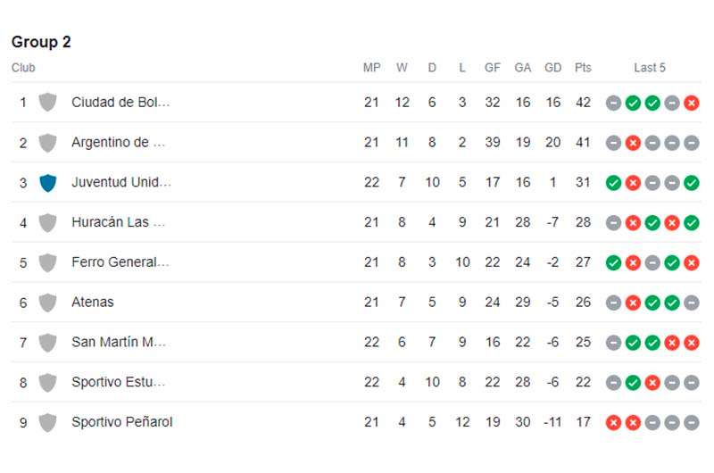Open the San Martín M... club entry

click(119, 342)
